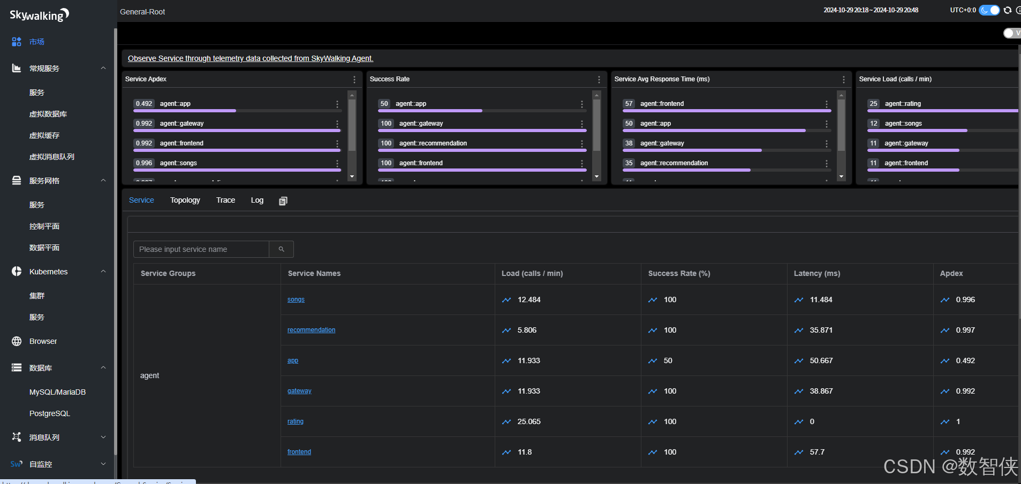Expand the 消息队列 menu section
The width and height of the screenshot is (1021, 484).
(103, 437)
